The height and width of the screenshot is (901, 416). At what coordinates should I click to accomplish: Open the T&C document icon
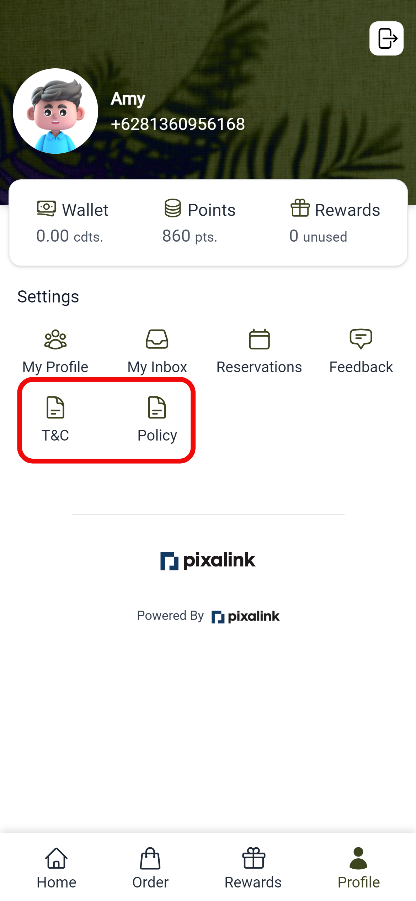coord(55,407)
